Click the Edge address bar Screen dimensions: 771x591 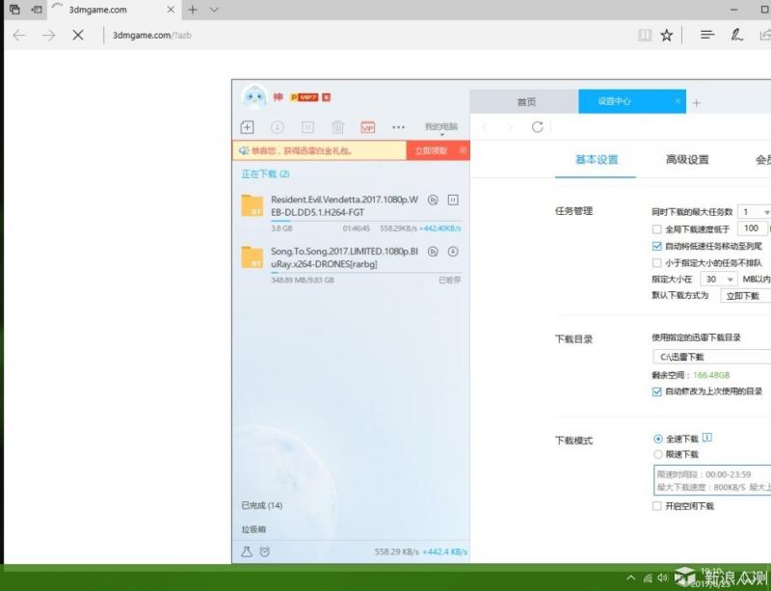tap(369, 35)
